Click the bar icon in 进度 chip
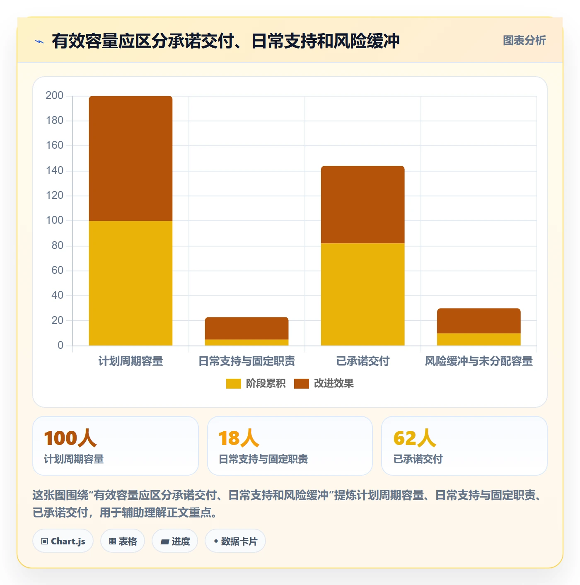This screenshot has height=585, width=580. point(164,542)
